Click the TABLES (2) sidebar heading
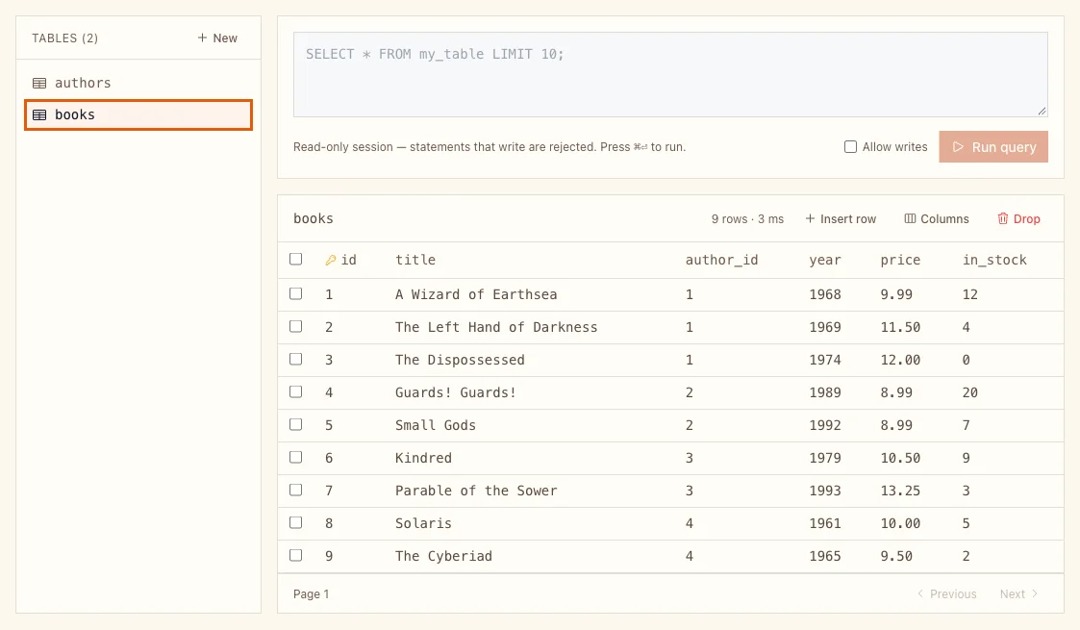 coord(64,38)
